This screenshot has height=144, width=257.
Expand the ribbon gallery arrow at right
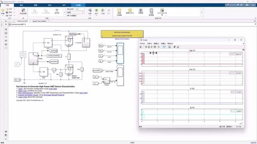click(202, 12)
